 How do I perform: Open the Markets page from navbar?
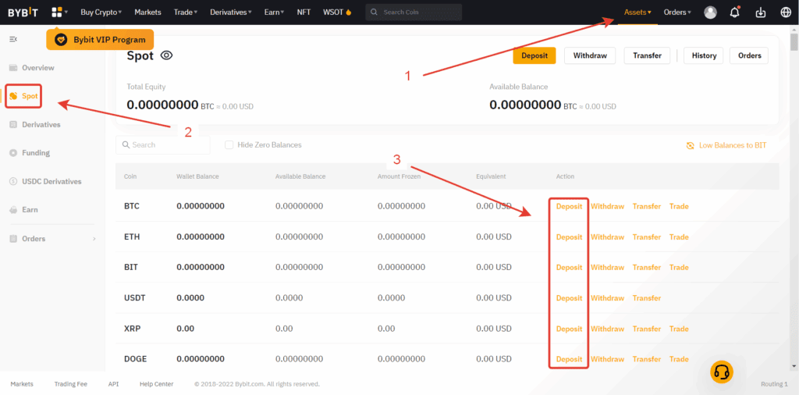[147, 12]
